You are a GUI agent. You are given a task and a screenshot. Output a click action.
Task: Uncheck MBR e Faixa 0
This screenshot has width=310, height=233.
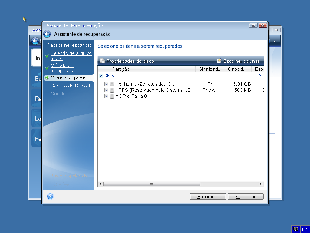pos(106,96)
